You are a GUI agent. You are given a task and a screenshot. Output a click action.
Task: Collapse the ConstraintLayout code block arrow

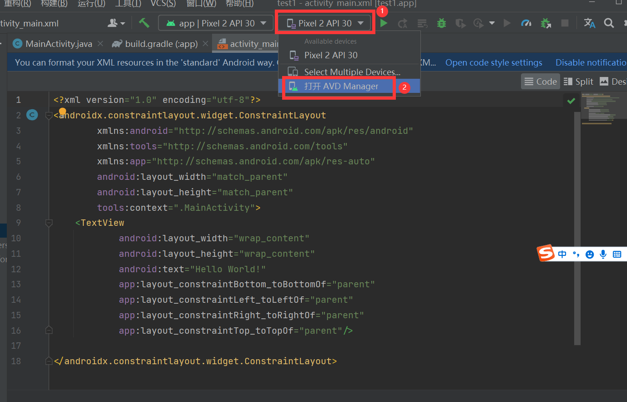[x=49, y=115]
